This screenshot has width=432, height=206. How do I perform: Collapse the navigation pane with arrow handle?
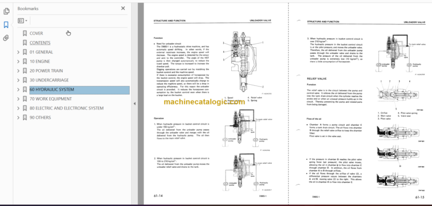[x=134, y=104]
